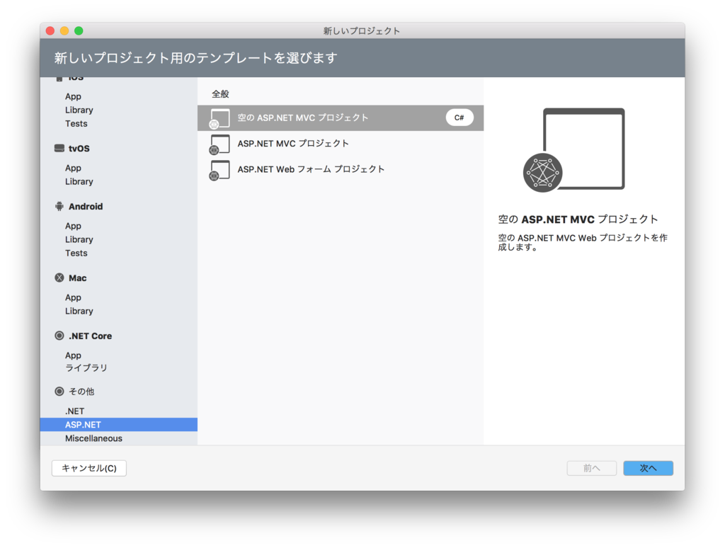
Task: Click the large template preview image
Action: pos(573,150)
